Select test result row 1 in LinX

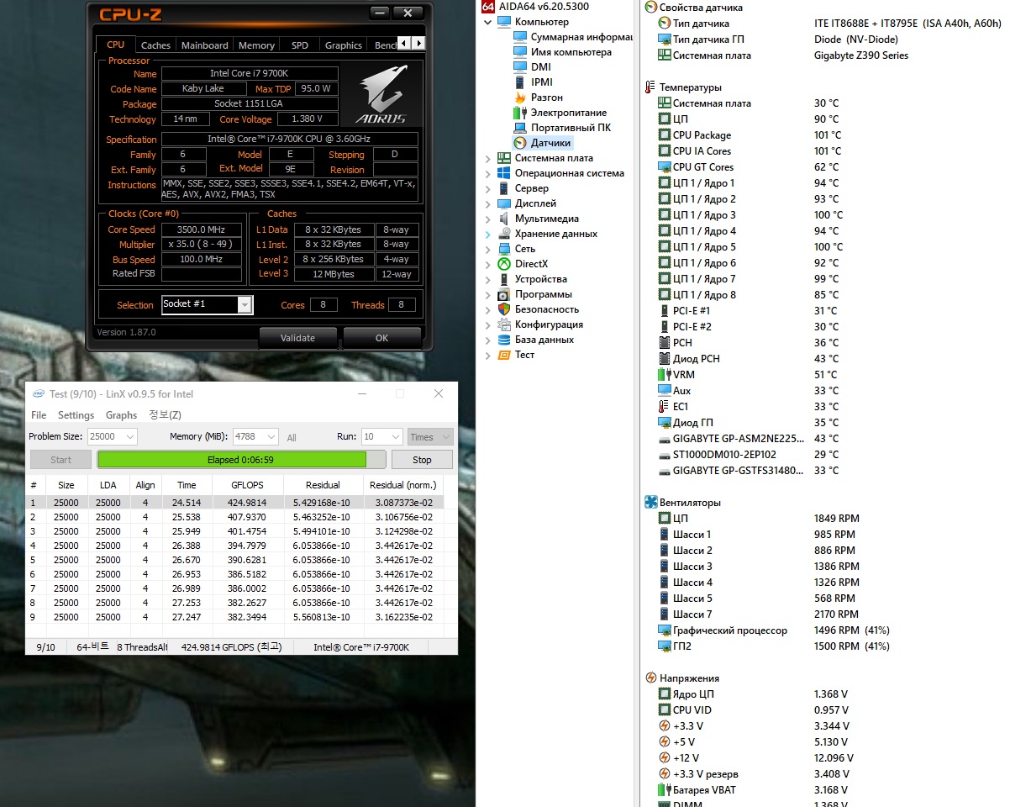[234, 503]
